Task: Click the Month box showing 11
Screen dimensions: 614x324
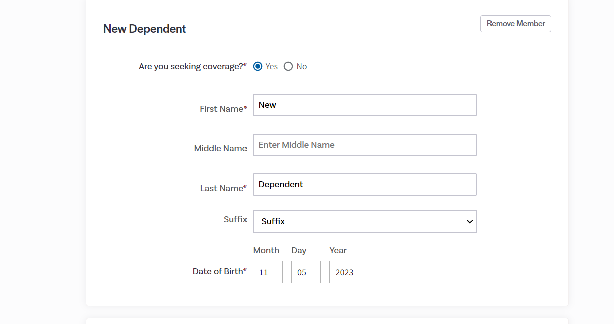Action: (267, 272)
